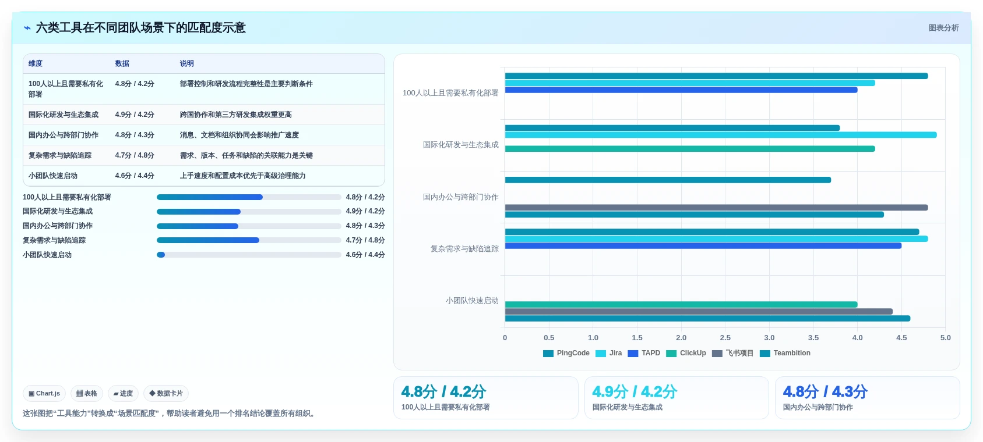Click the chart title 六类工具在不同团队场景下的匹配度示意
Screen dimensions: 983x442
pyautogui.click(x=140, y=28)
